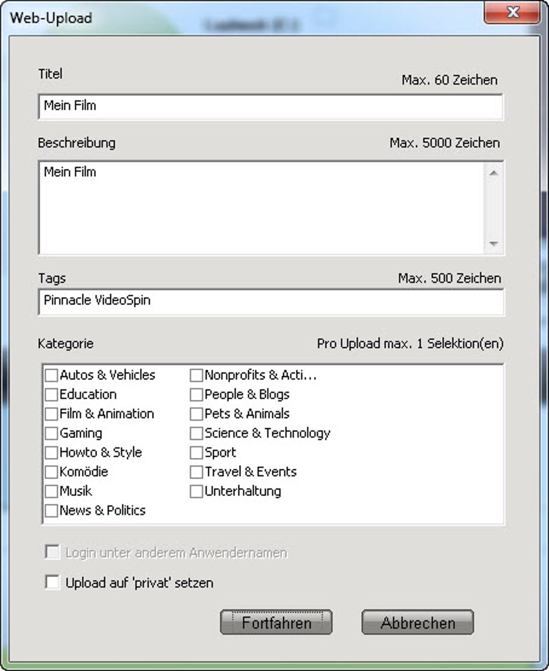549x671 pixels.
Task: Tick the Sport category checkbox
Action: point(196,453)
